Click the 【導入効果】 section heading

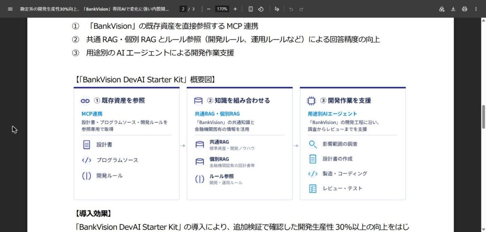(94, 213)
